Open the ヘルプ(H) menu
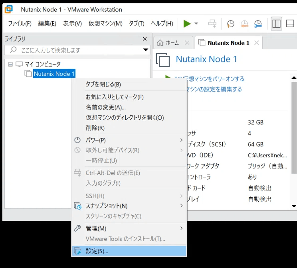Viewport: 297px width, 268px height. click(x=162, y=24)
